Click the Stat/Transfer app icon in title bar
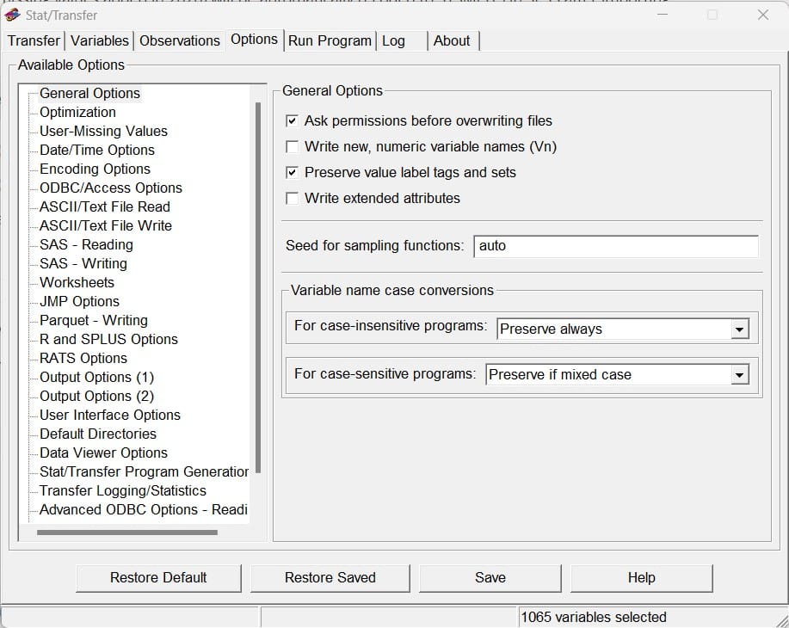Image resolution: width=789 pixels, height=628 pixels. coord(12,15)
